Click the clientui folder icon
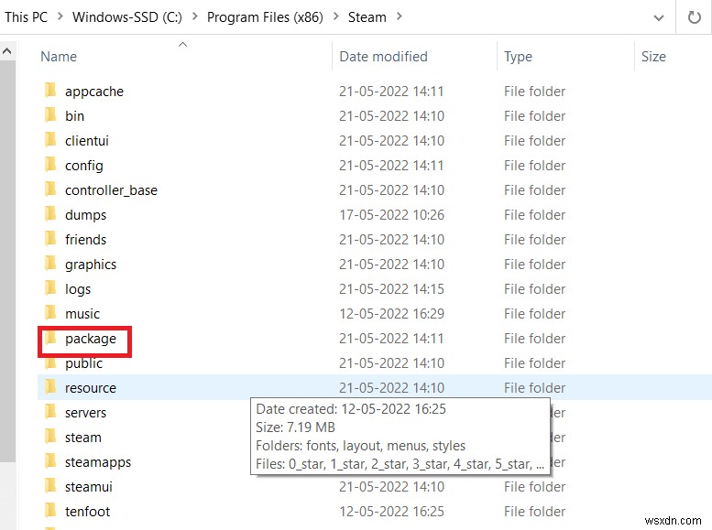This screenshot has width=712, height=530. click(50, 140)
